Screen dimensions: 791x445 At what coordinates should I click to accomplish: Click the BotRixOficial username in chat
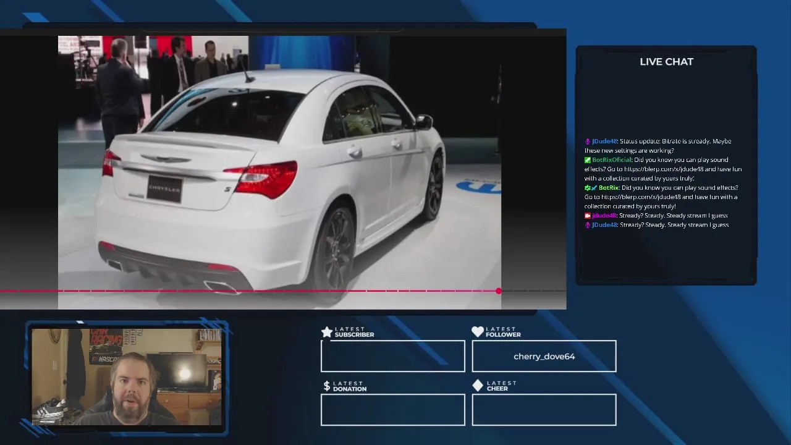pos(611,160)
